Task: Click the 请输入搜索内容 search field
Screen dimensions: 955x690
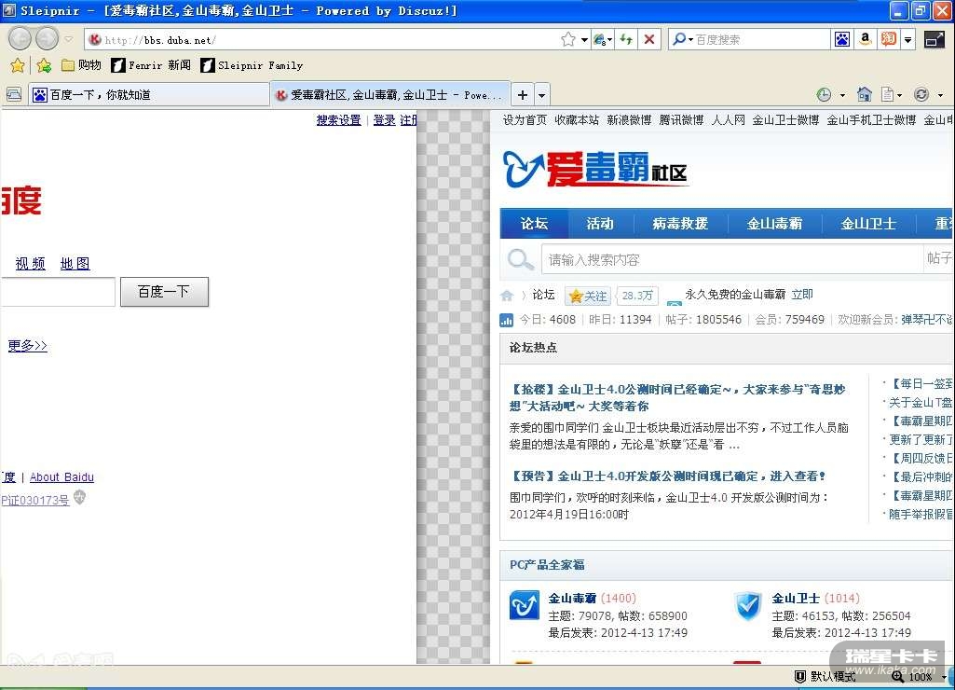Action: tap(732, 259)
